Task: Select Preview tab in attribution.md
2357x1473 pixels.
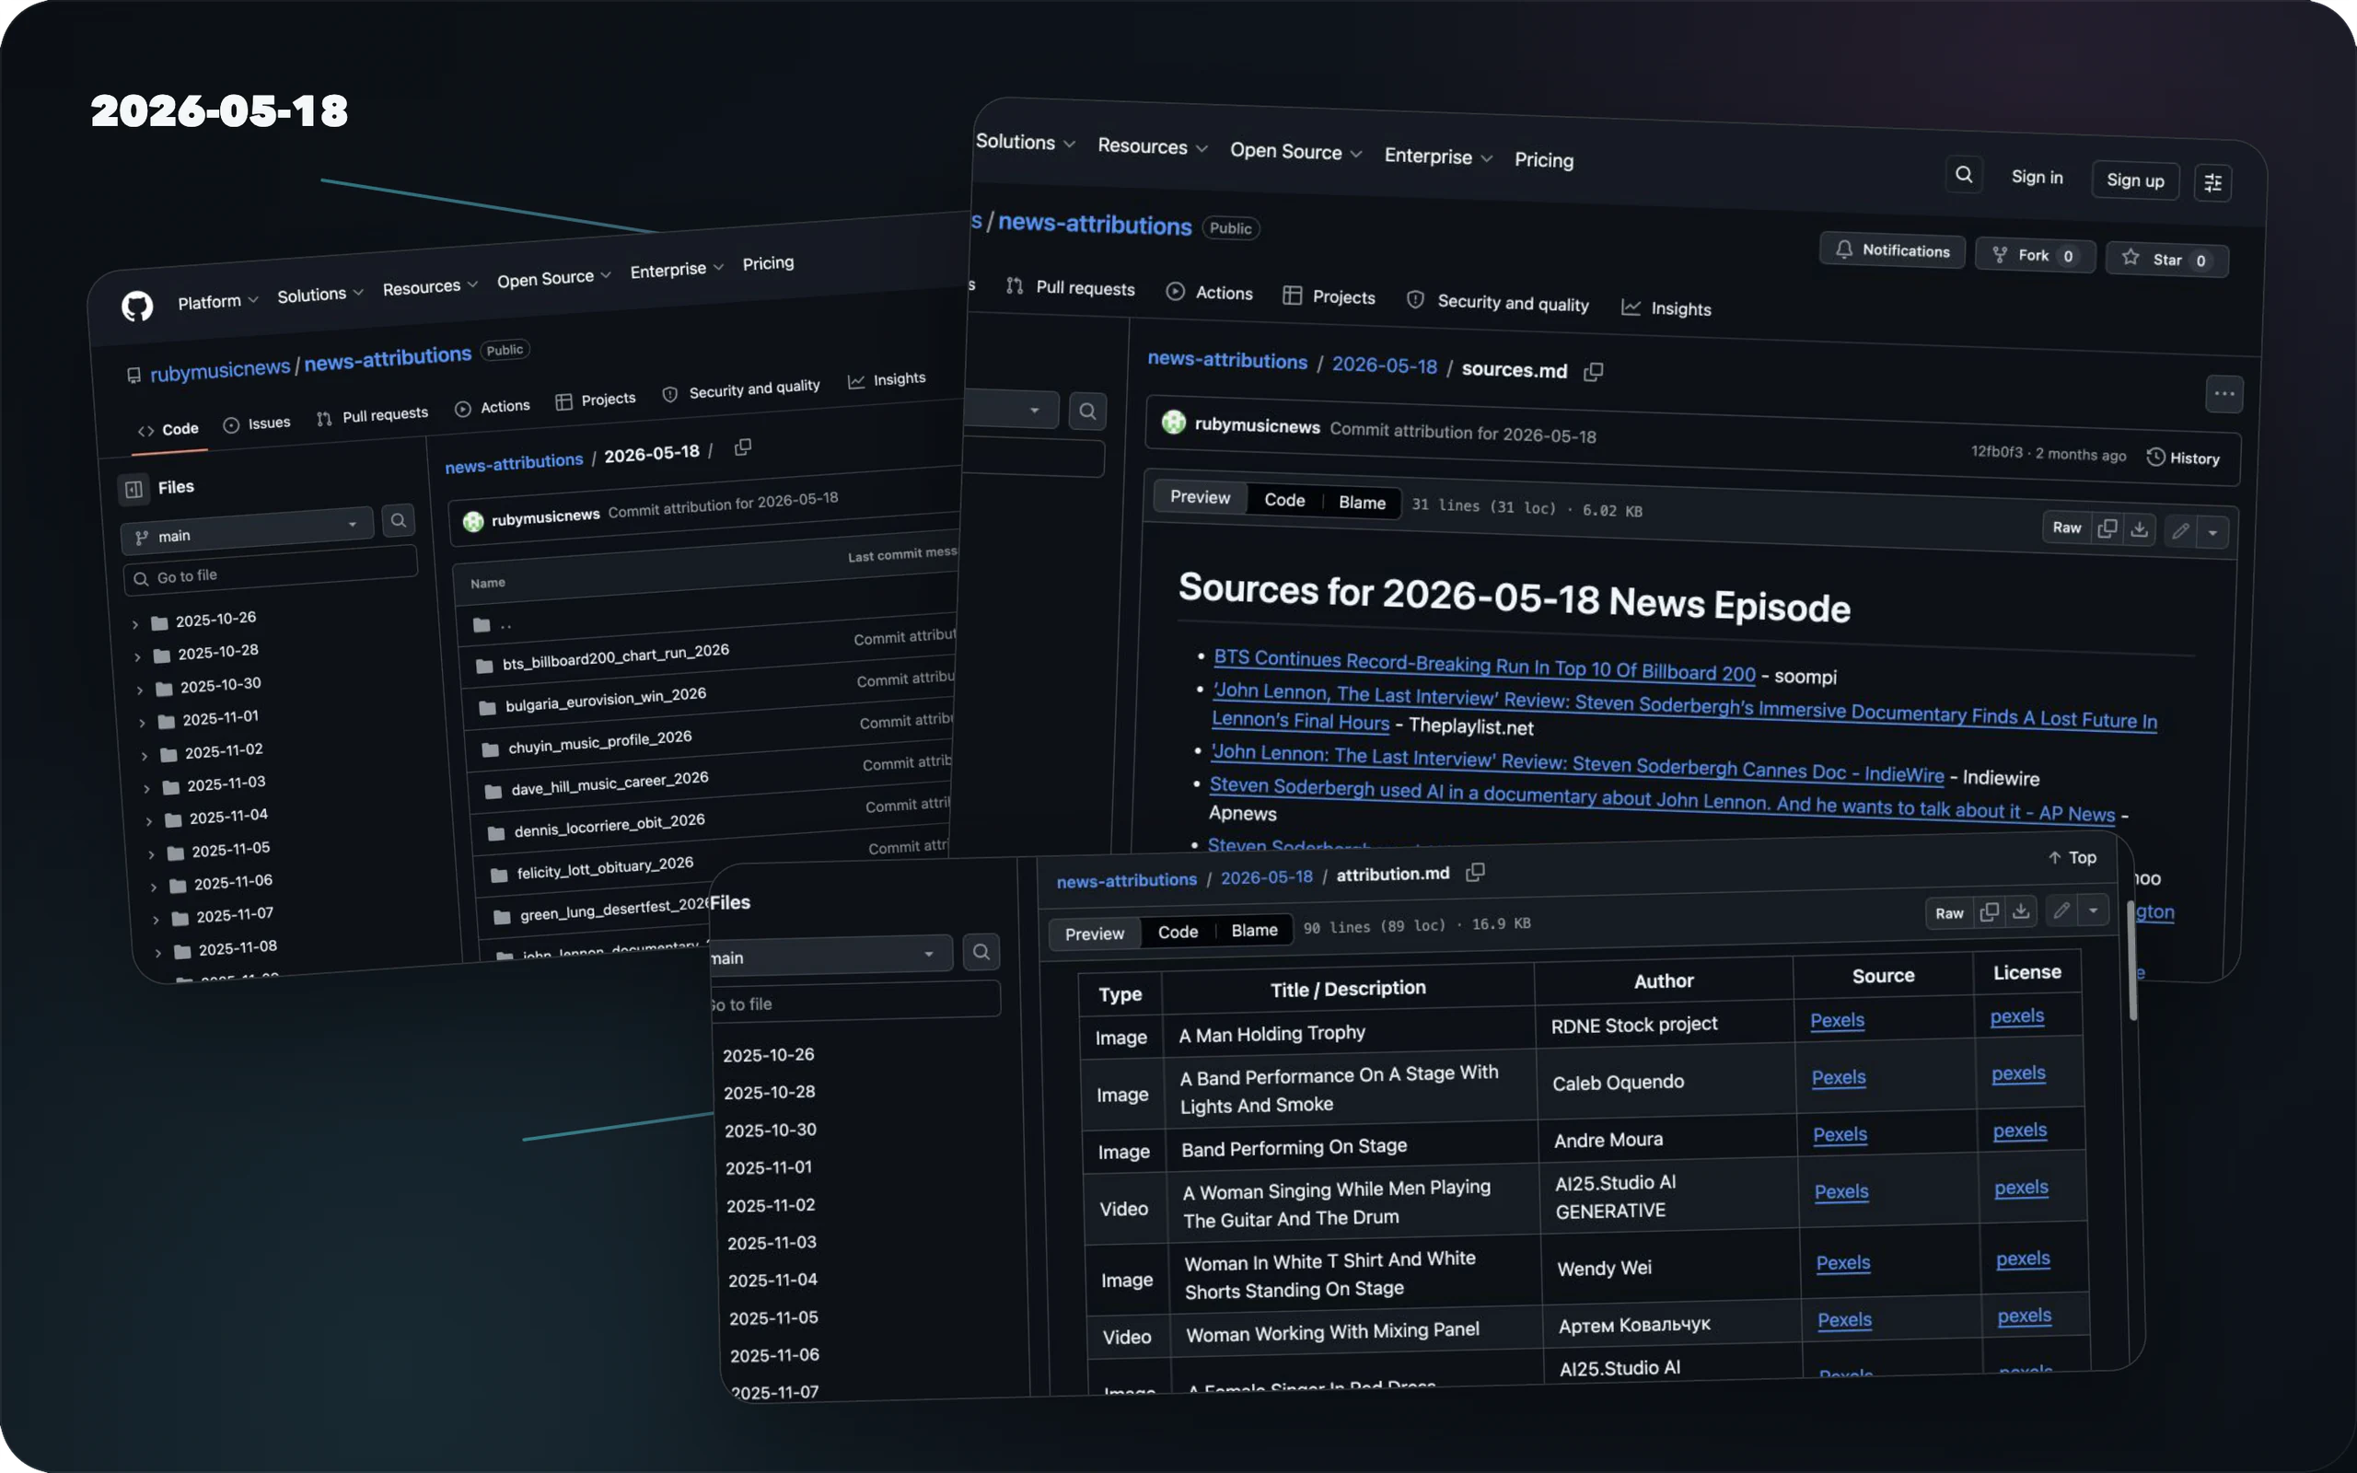Action: pos(1094,934)
